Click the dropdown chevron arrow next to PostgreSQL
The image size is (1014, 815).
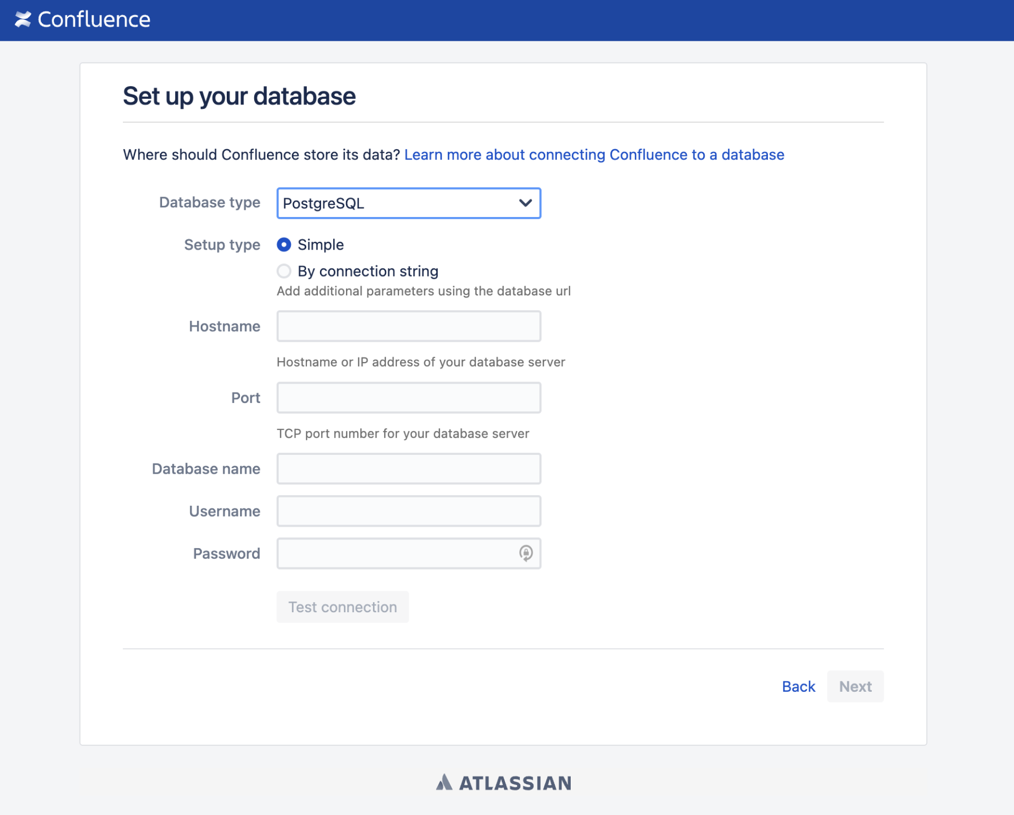coord(525,203)
